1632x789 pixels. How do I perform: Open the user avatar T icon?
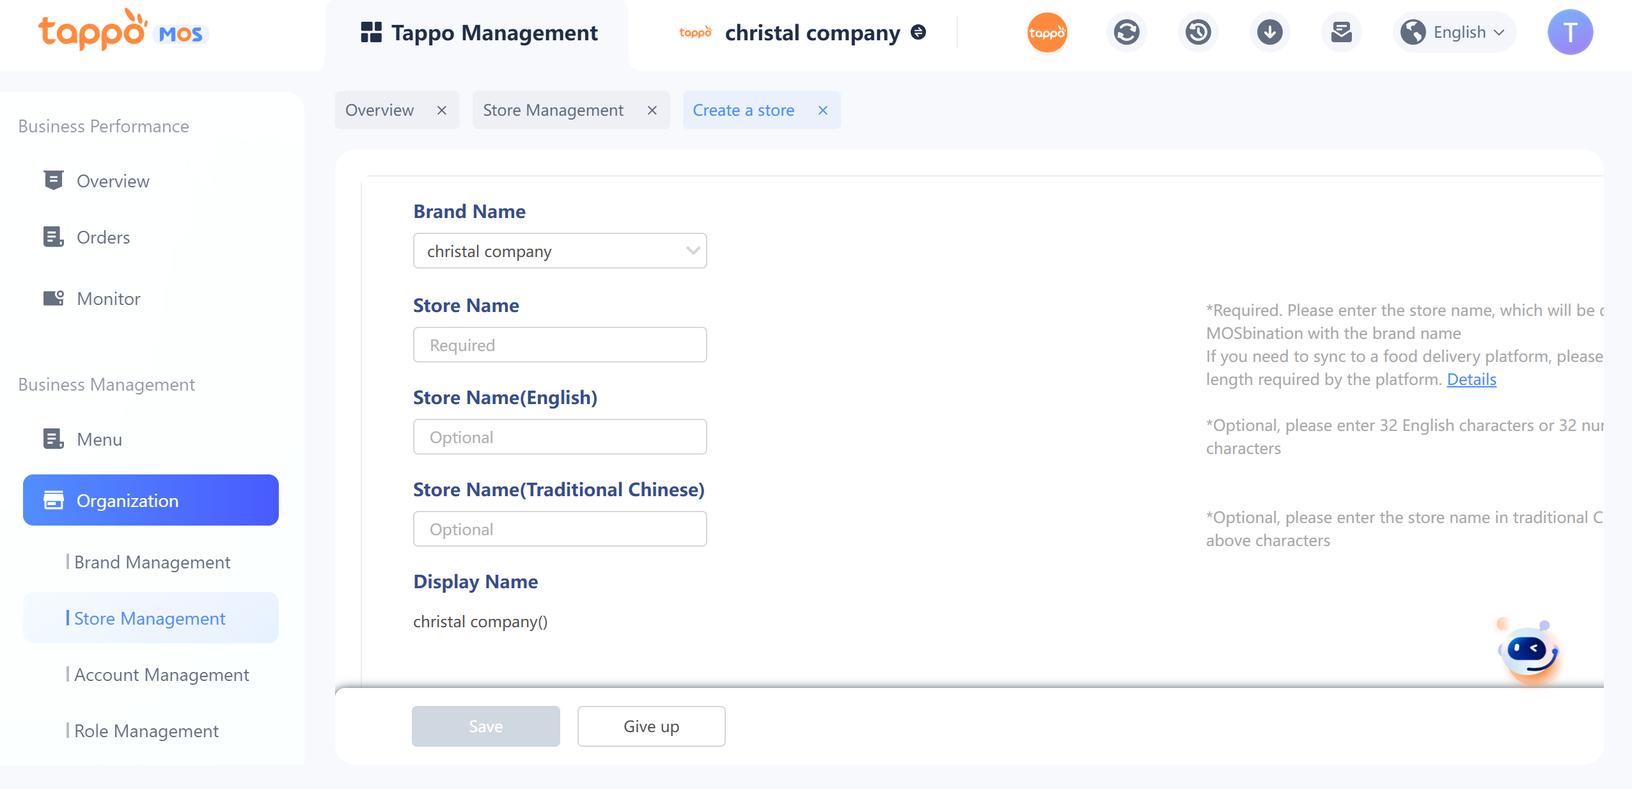pos(1570,32)
